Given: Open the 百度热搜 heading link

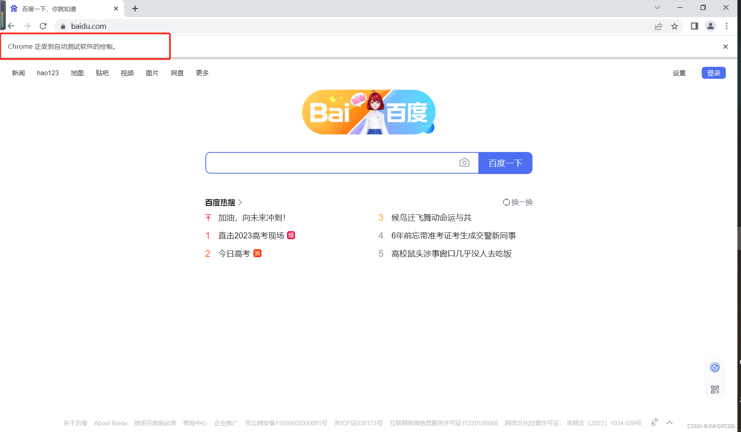Looking at the screenshot, I should 224,202.
